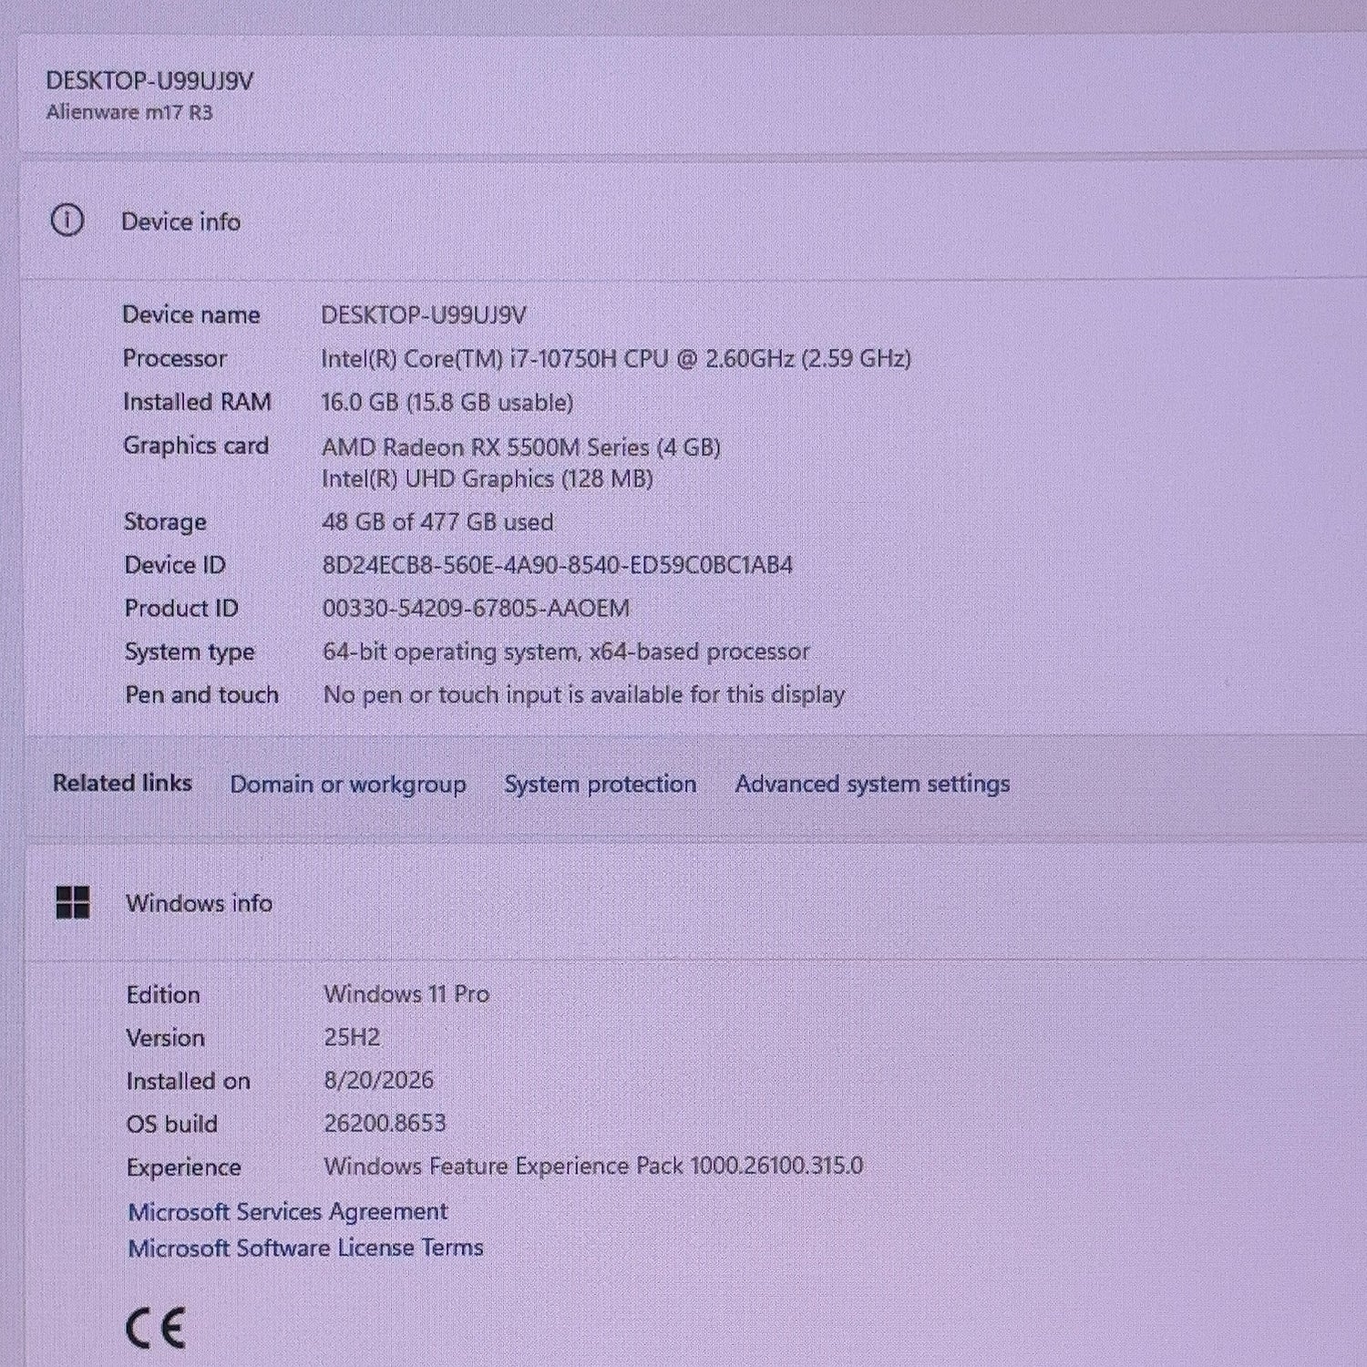The width and height of the screenshot is (1367, 1367).
Task: Select the 64-bit operating system value
Action: [x=566, y=652]
